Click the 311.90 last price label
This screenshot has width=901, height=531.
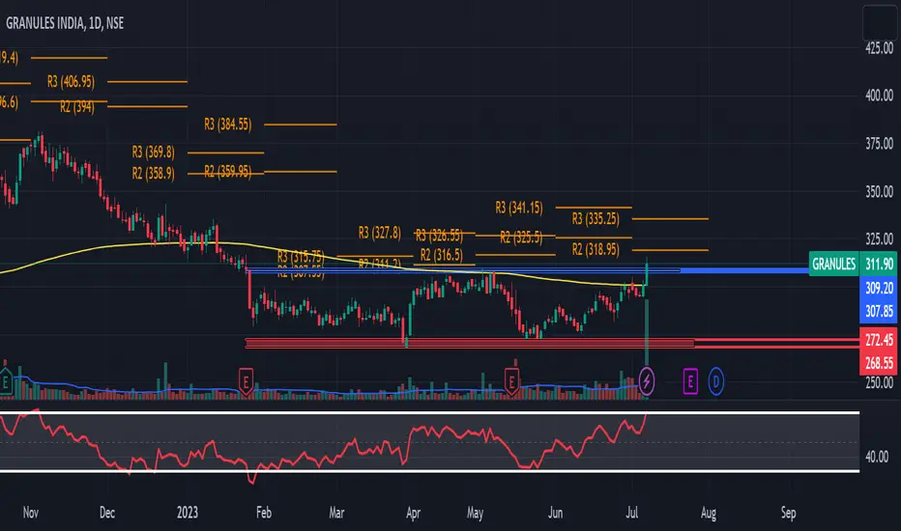(x=879, y=264)
